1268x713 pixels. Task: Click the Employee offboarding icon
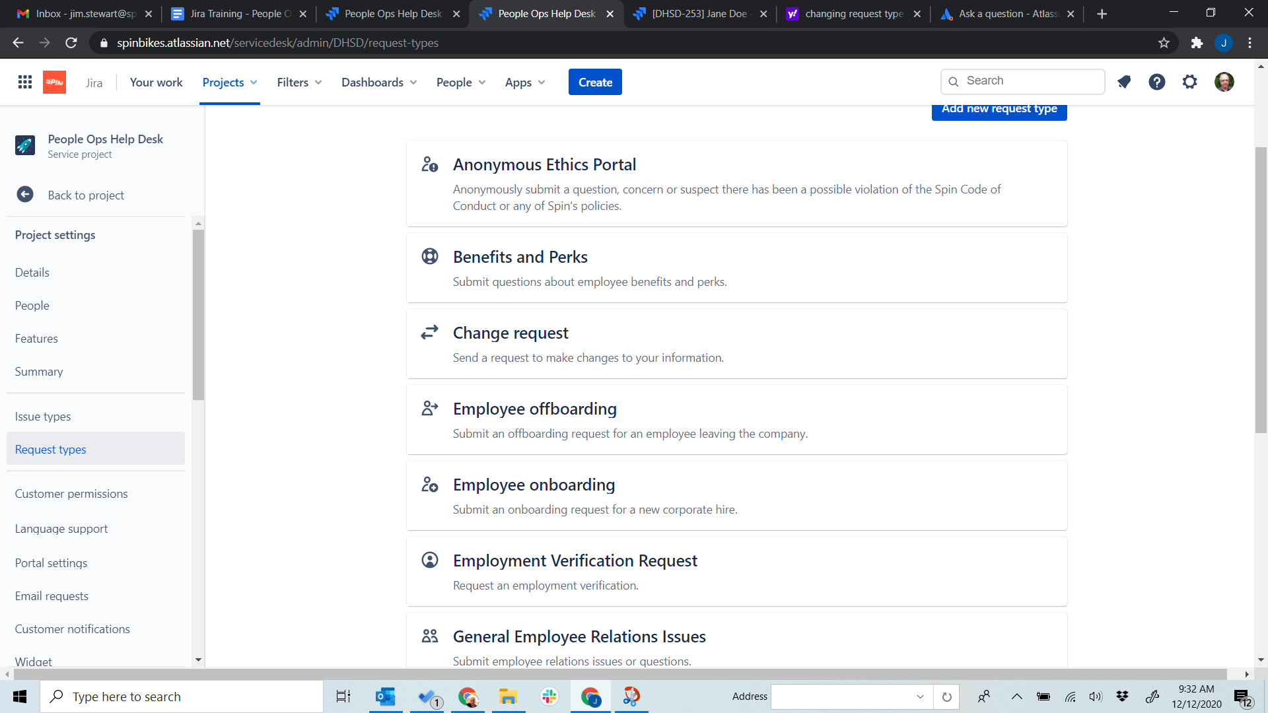tap(430, 408)
